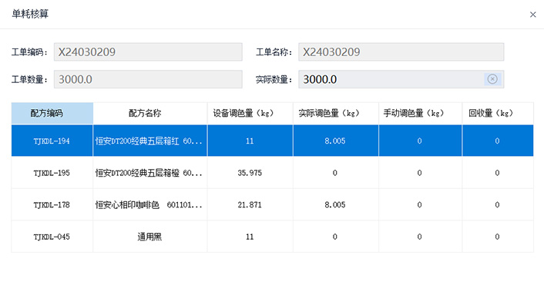Click the 实际调色量（kg） column header
Image resolution: width=544 pixels, height=305 pixels.
pos(336,114)
